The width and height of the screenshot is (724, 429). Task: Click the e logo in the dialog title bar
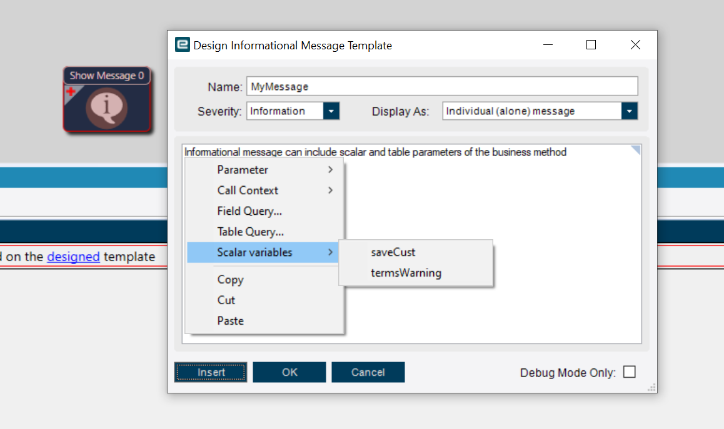point(182,45)
